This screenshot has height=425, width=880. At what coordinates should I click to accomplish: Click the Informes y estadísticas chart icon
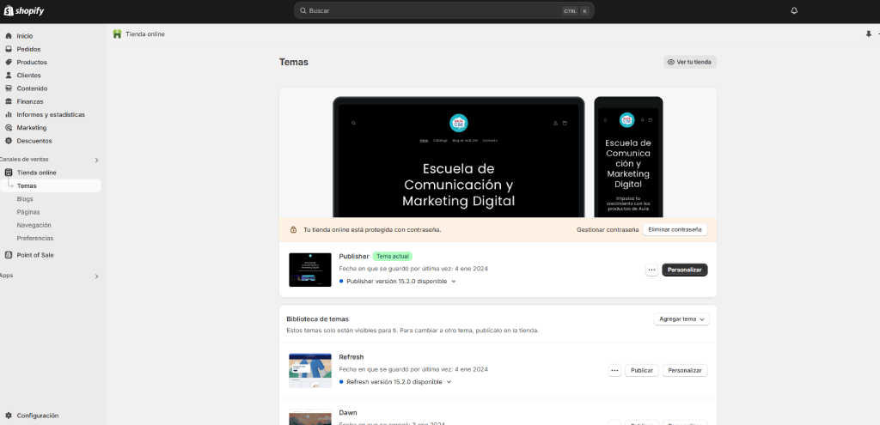click(x=9, y=114)
